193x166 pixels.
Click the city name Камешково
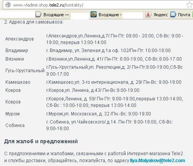pos(18,82)
